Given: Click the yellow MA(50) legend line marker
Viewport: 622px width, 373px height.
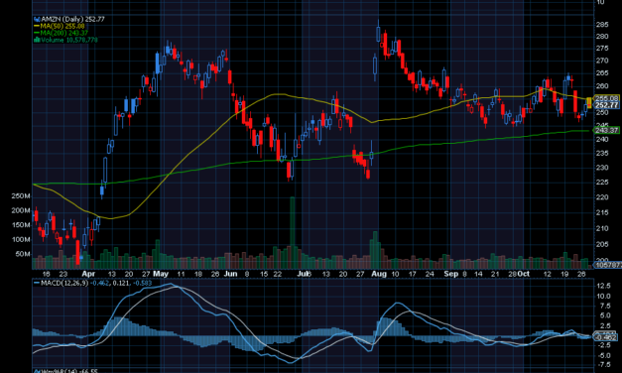Looking at the screenshot, I should pyautogui.click(x=37, y=26).
